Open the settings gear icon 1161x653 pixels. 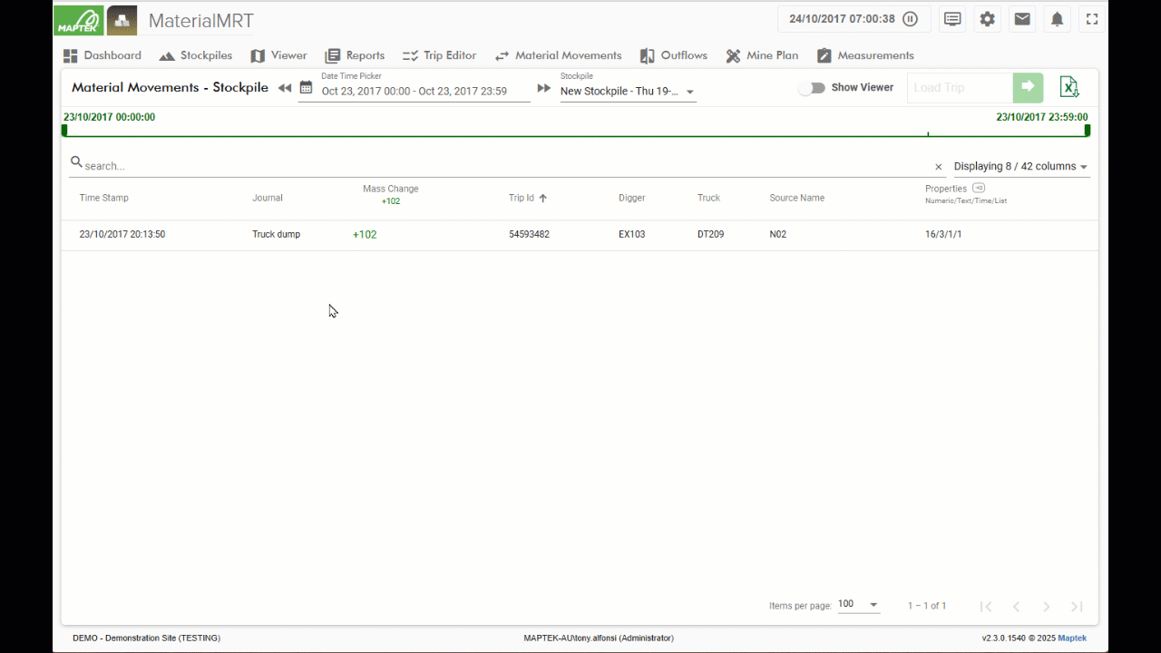(x=987, y=19)
